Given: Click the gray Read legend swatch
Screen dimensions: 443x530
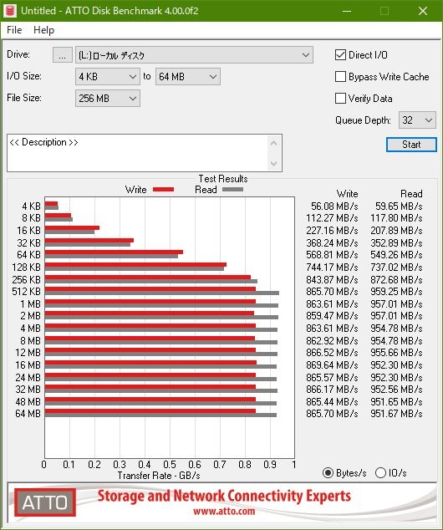Looking at the screenshot, I should coord(233,190).
